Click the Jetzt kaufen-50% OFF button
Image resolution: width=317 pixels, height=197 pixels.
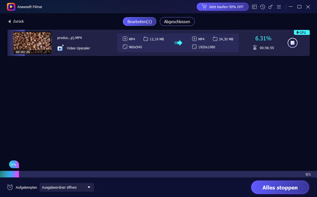(222, 7)
